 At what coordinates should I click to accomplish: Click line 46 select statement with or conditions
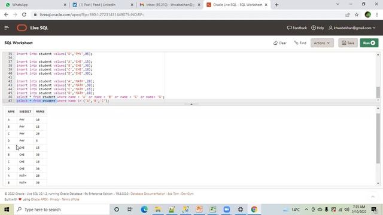(90, 97)
